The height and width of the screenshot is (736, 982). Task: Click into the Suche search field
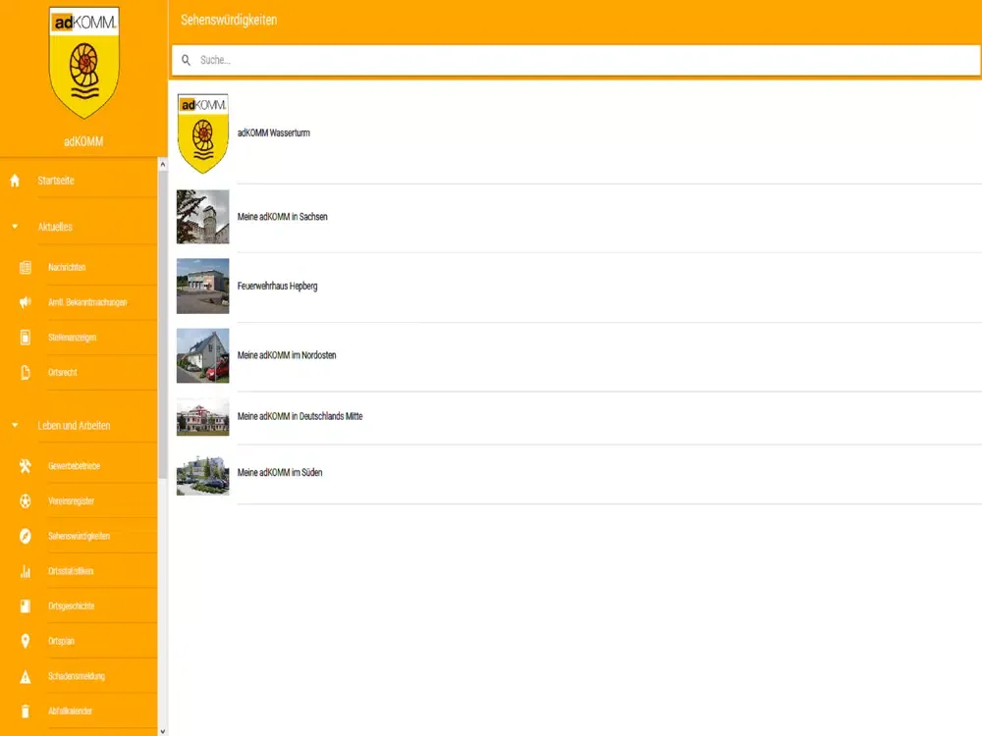(576, 60)
